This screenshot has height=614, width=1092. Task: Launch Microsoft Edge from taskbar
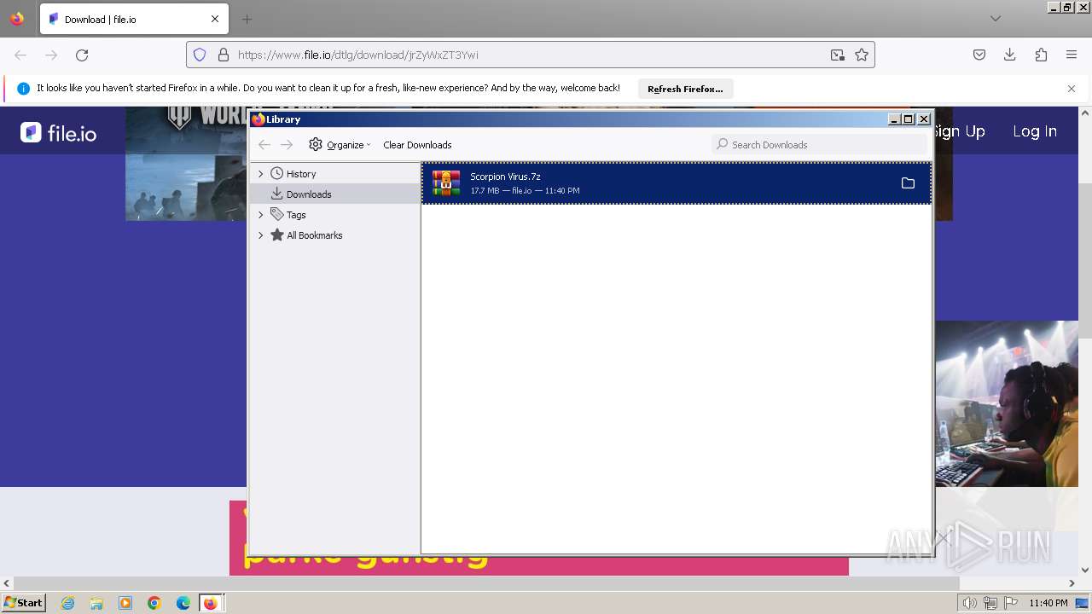click(x=183, y=603)
